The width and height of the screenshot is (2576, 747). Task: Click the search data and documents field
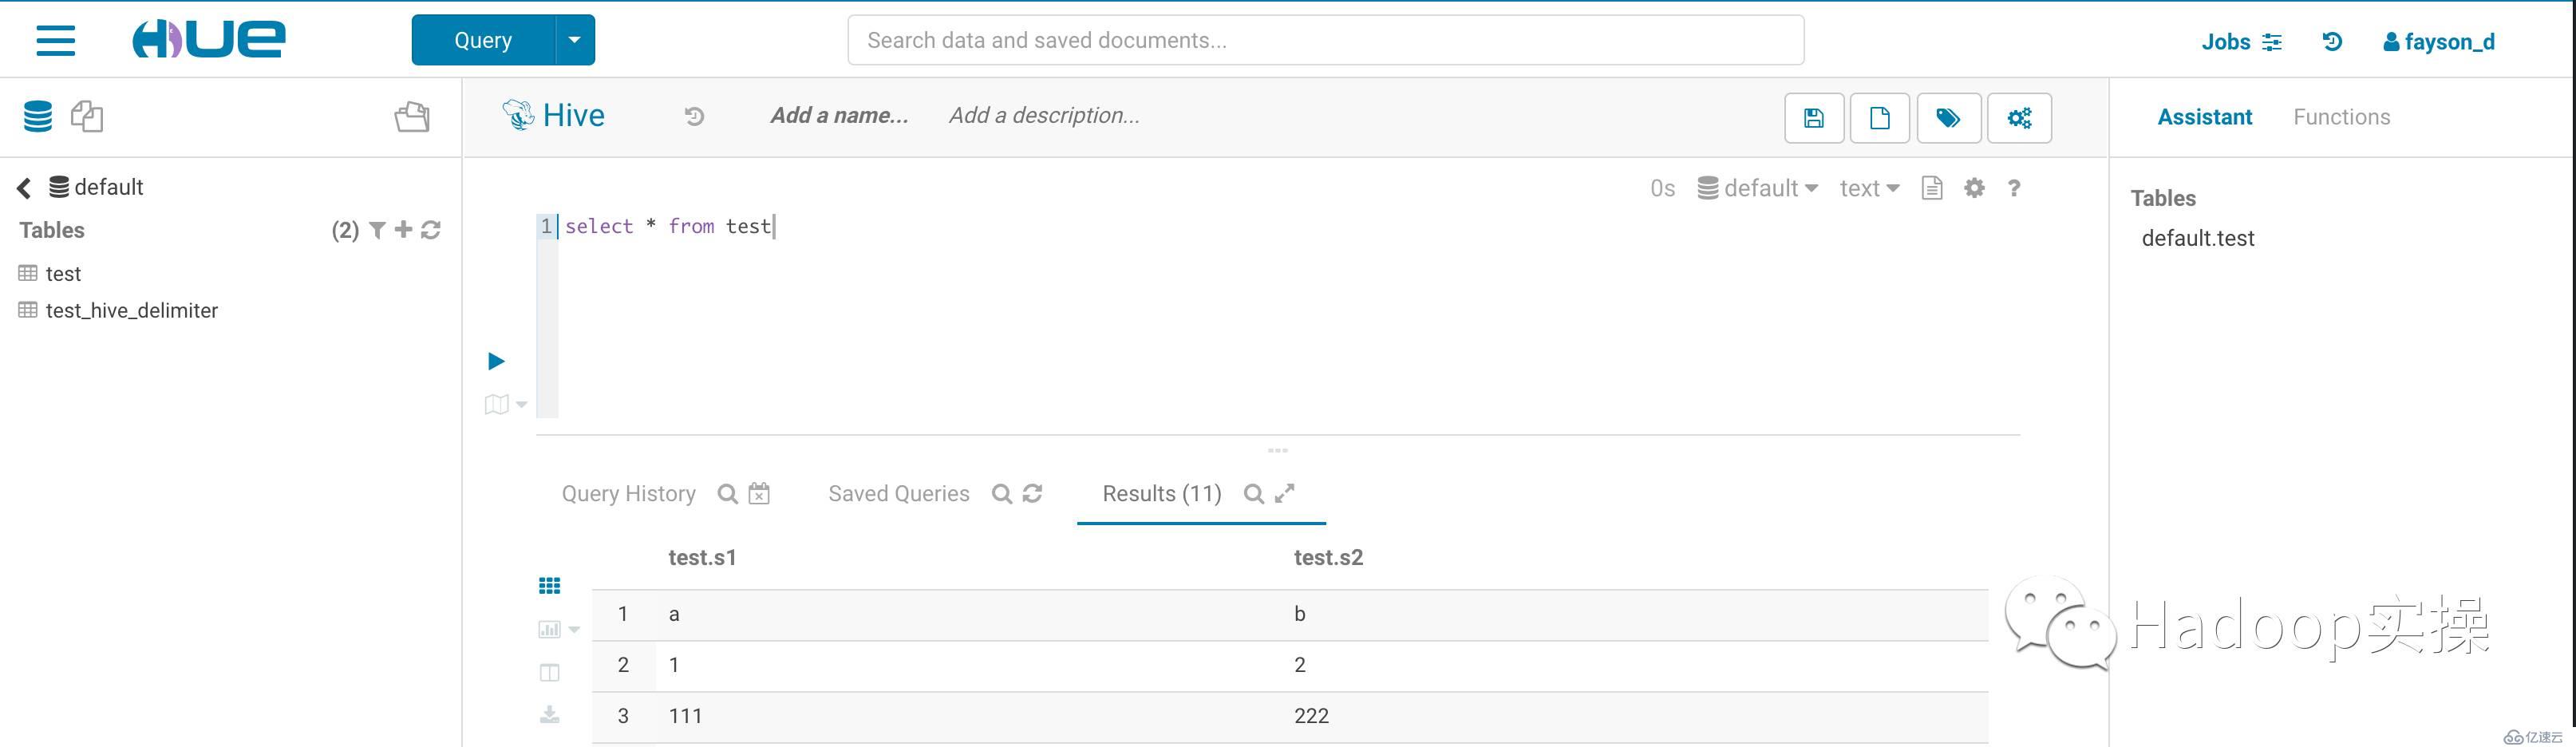tap(1325, 40)
